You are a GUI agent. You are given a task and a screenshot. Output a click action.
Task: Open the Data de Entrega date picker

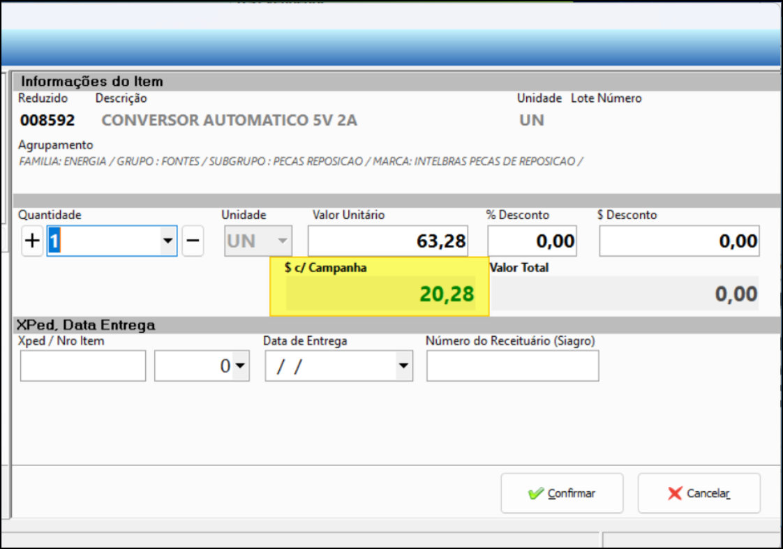coord(403,366)
